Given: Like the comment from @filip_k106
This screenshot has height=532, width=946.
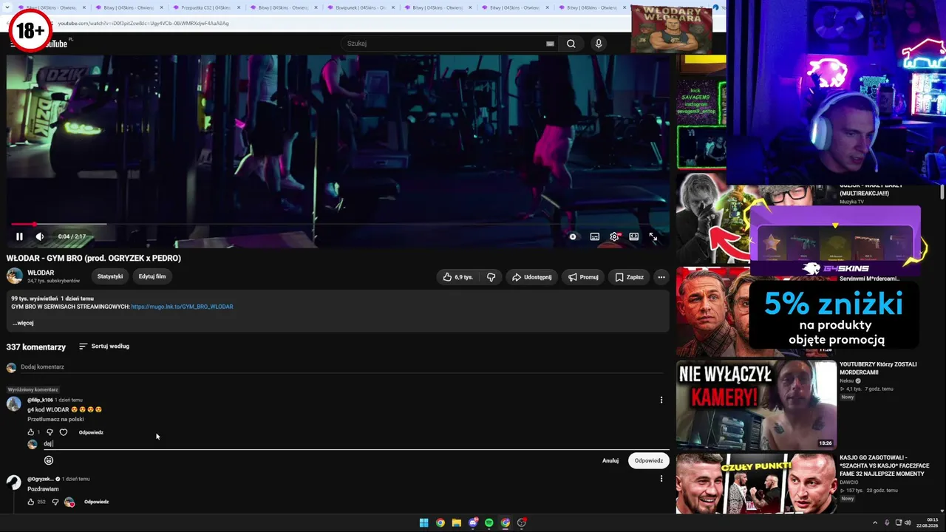Looking at the screenshot, I should [x=31, y=432].
